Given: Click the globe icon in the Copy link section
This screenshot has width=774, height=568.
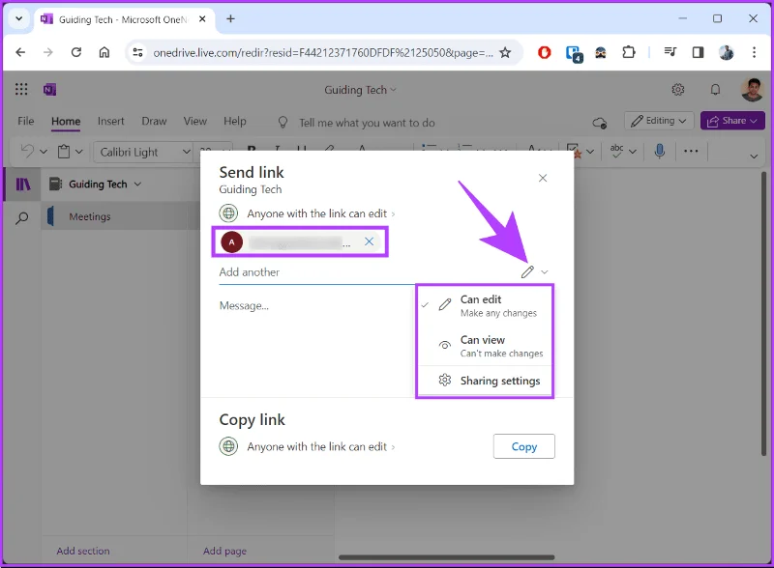Looking at the screenshot, I should 228,446.
